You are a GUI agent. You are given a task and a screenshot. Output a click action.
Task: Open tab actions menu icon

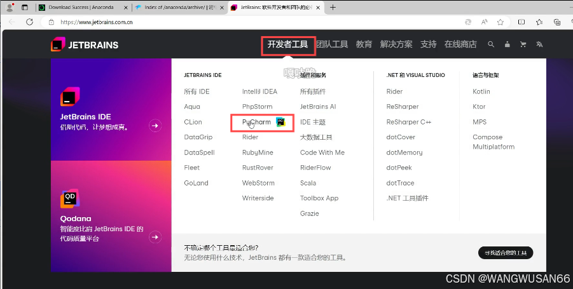pos(24,7)
